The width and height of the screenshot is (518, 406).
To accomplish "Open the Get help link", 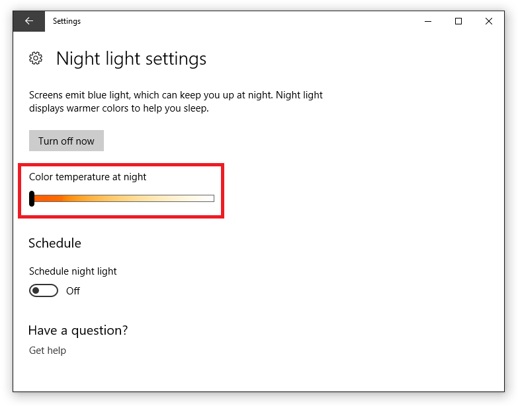I will click(48, 351).
